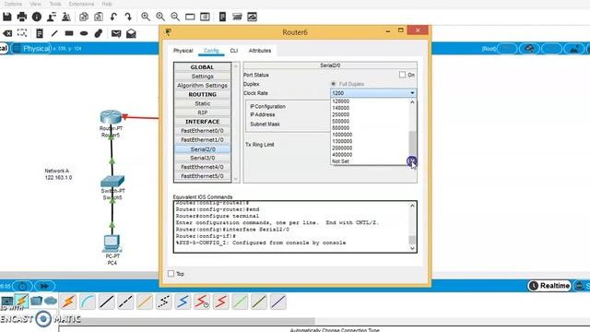The image size is (590, 332).
Task: Click the Undo arrow in the toolbar
Action: (x=113, y=17)
